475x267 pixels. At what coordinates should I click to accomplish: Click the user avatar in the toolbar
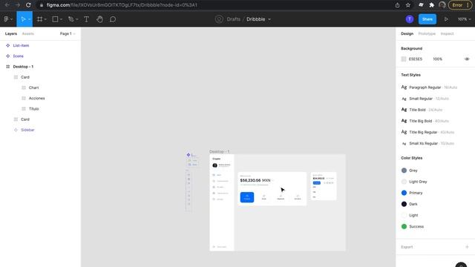point(410,19)
